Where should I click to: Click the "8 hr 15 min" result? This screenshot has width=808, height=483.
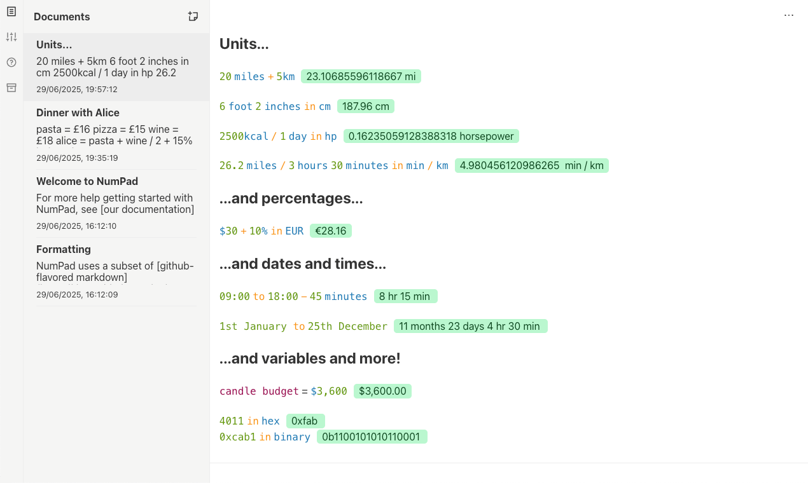coord(405,296)
